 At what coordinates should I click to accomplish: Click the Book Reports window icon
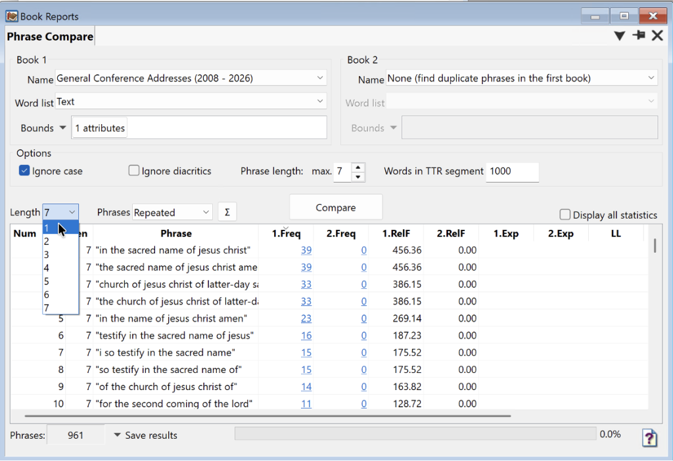(12, 16)
